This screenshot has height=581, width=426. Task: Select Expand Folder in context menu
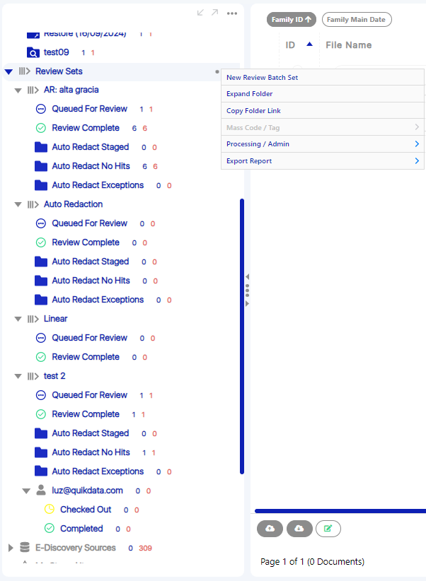click(323, 94)
